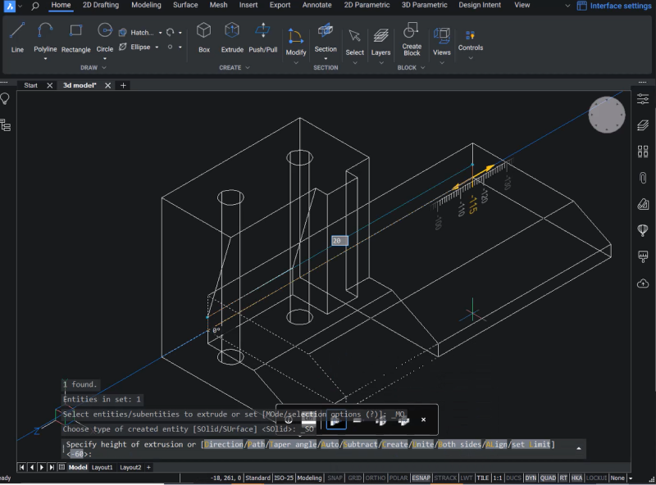Screen dimensions: 656x485
Task: Open the Layers panel icon
Action: point(380,37)
